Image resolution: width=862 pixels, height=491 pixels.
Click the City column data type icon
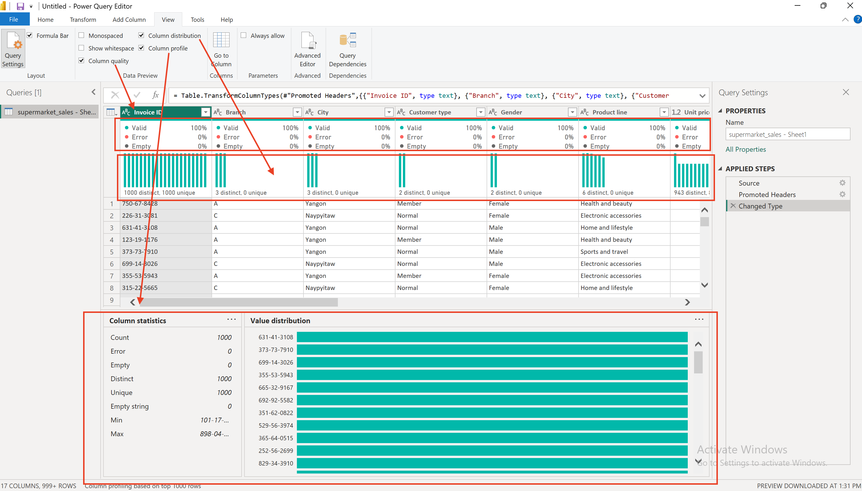[309, 112]
